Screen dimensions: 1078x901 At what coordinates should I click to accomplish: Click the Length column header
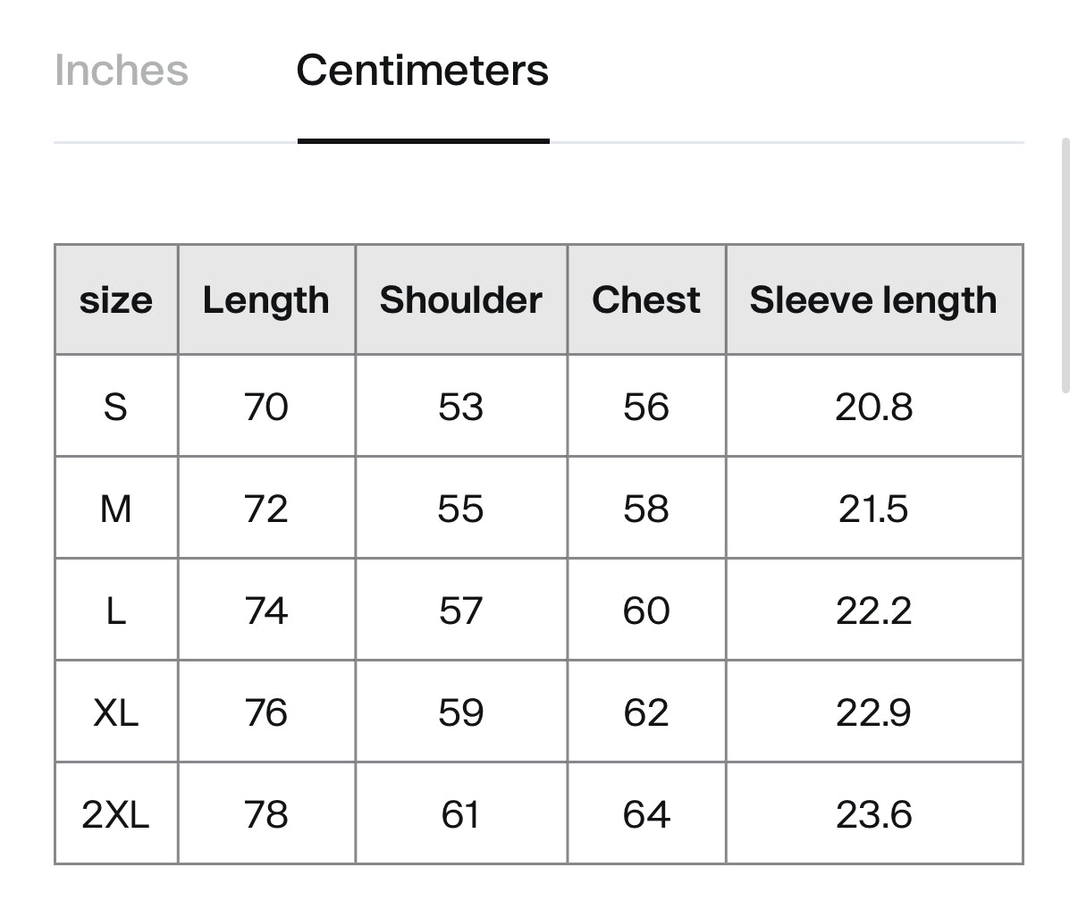pos(266,300)
